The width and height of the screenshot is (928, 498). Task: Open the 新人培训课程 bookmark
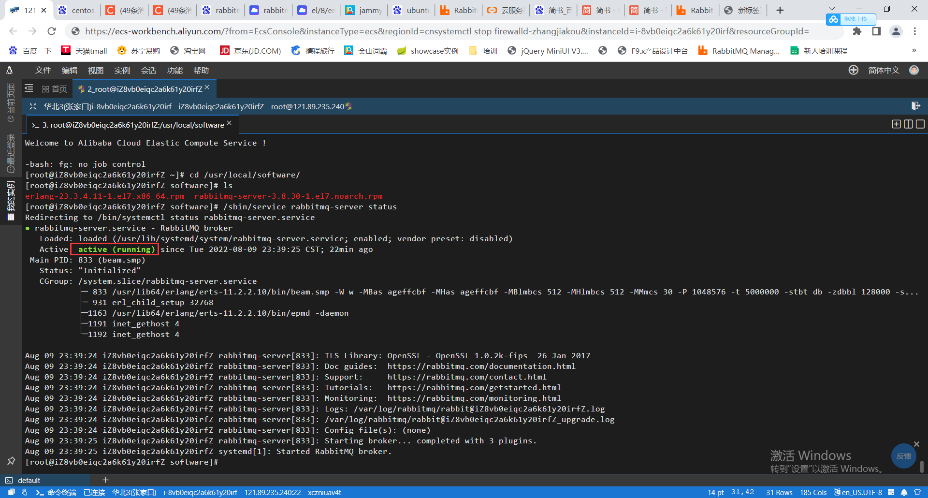(818, 51)
